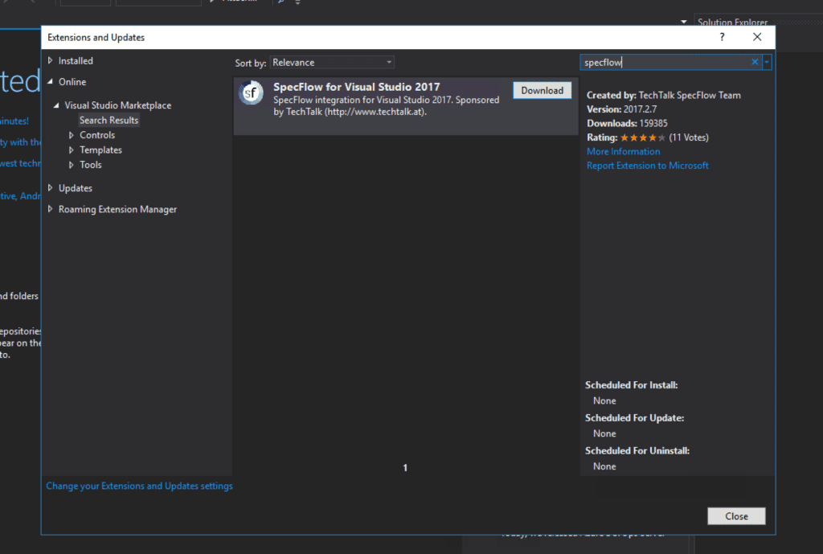Clear the specflow search using the X icon
This screenshot has width=823, height=554.
pyautogui.click(x=754, y=62)
